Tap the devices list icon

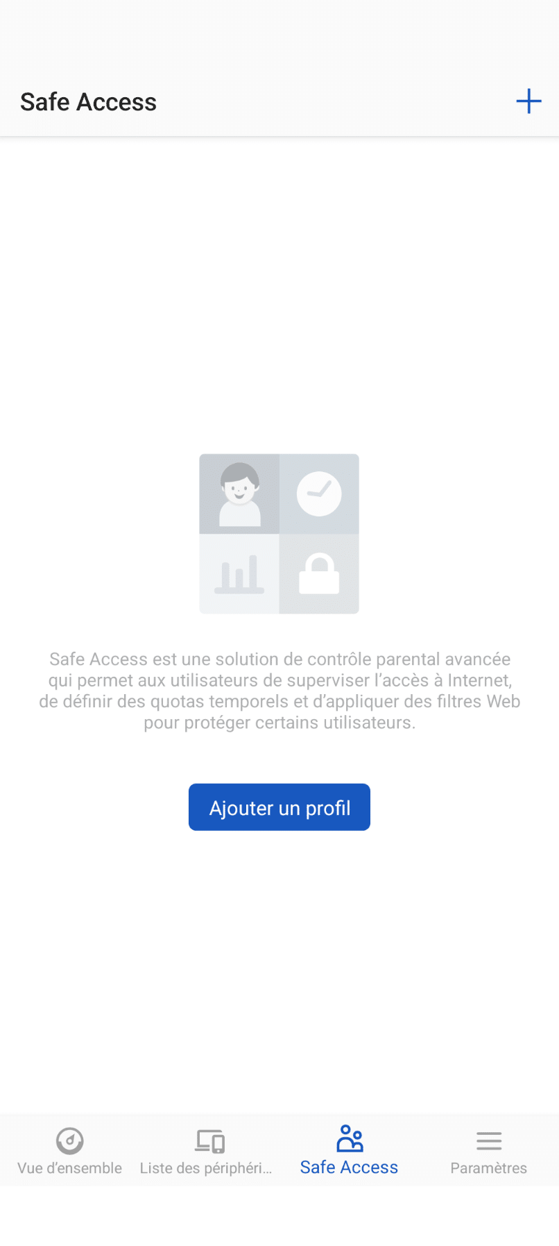[210, 1141]
